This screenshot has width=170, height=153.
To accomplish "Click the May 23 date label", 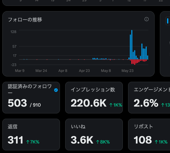I will [127, 71].
